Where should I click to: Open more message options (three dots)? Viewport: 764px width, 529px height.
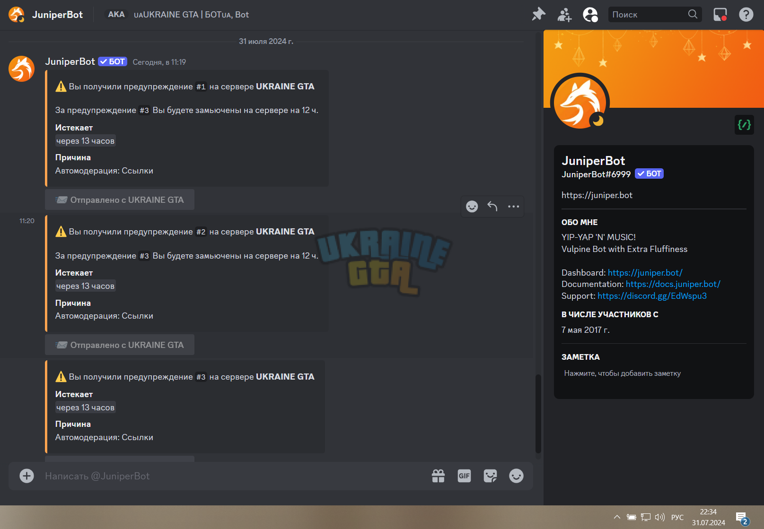click(x=514, y=207)
